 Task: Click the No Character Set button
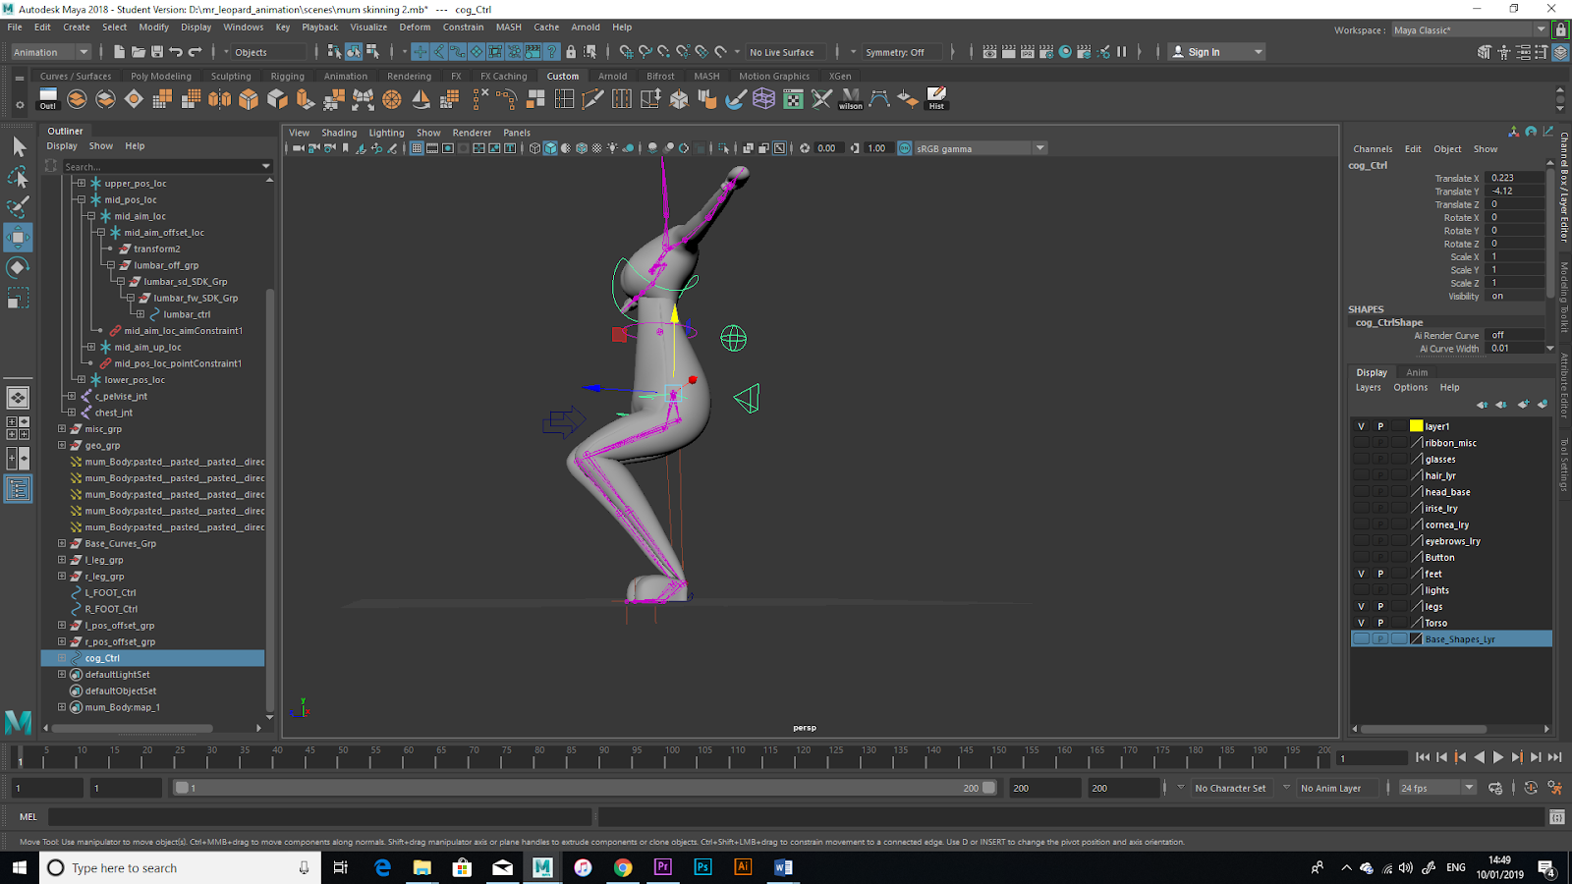coord(1229,788)
